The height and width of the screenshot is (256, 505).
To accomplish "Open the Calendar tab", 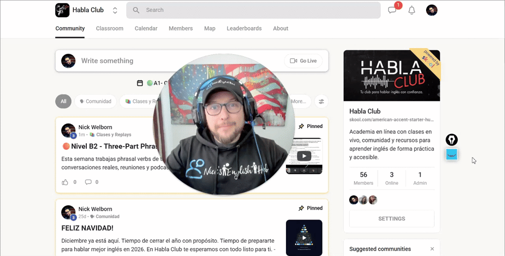I will click(x=146, y=28).
